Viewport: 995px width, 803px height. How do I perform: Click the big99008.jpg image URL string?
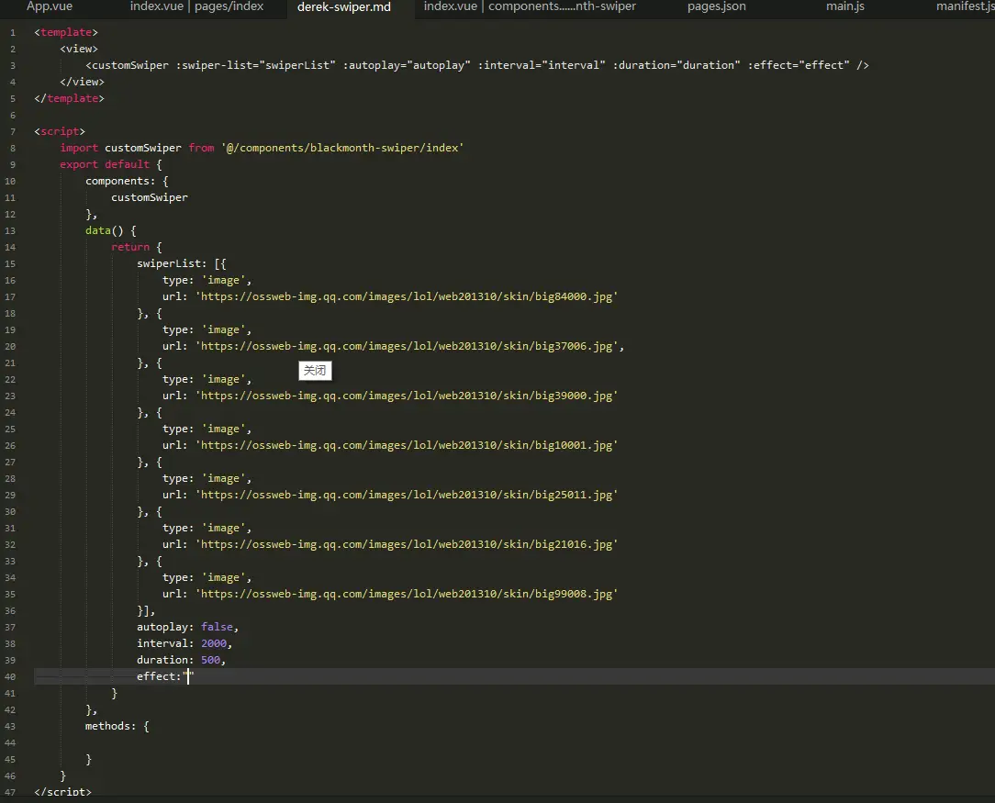[406, 594]
